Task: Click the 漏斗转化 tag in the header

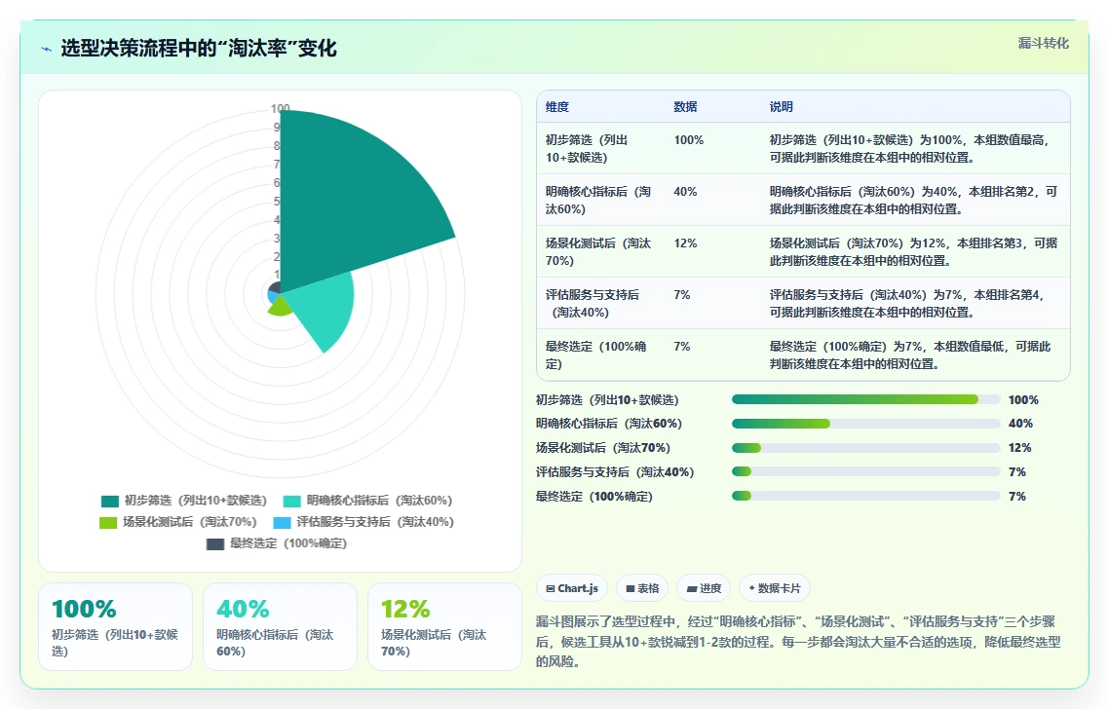Action: (1044, 43)
